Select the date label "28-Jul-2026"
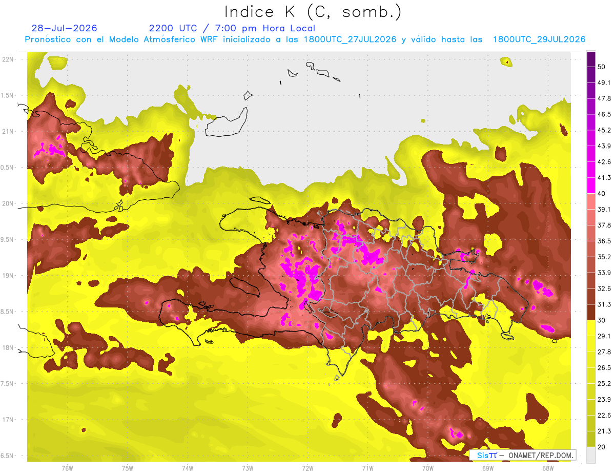The width and height of the screenshot is (615, 475). coord(64,28)
